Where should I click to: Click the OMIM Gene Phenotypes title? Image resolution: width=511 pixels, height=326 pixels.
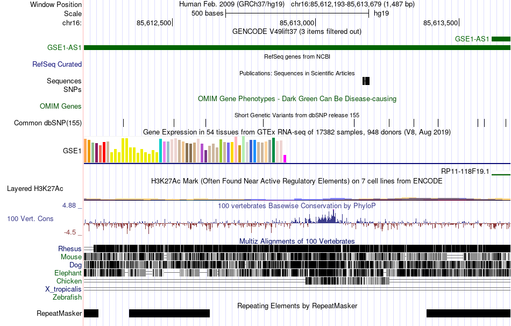[297, 99]
